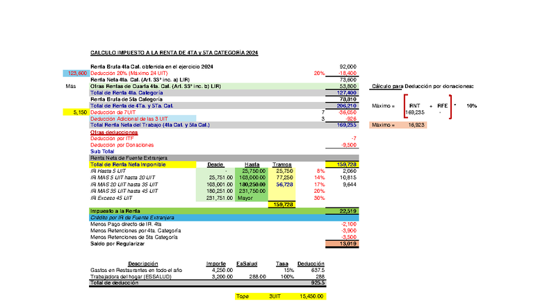Select the underlined 'Otras deducciones' heading
This screenshot has width=545, height=306.
click(x=114, y=132)
